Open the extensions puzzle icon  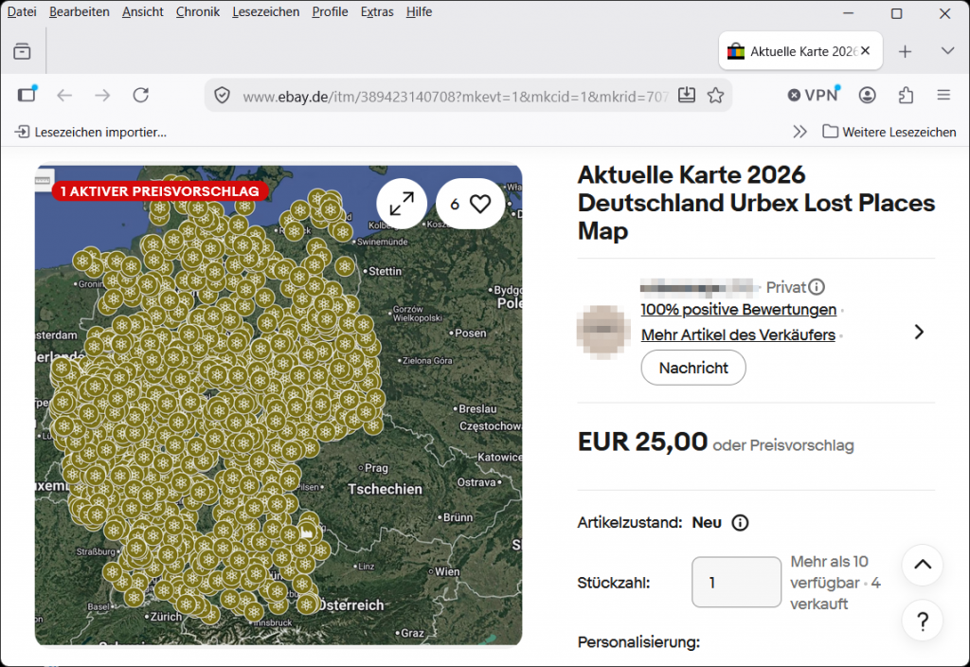[906, 96]
